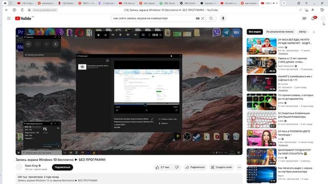The width and height of the screenshot is (328, 184).
Task: Select the Автор chip
Action: tap(302, 32)
